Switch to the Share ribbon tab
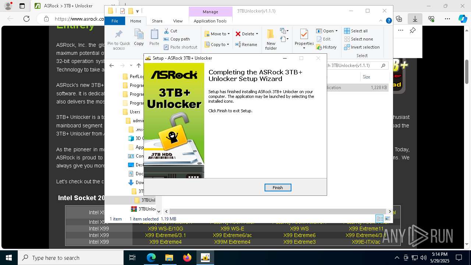The image size is (471, 265). click(x=157, y=21)
